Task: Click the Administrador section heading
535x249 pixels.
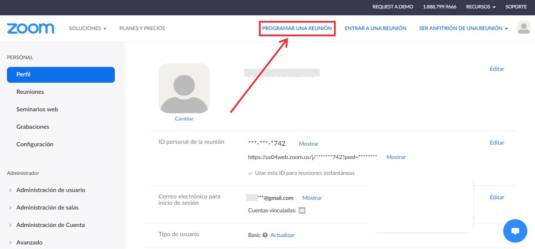Action: [x=23, y=173]
